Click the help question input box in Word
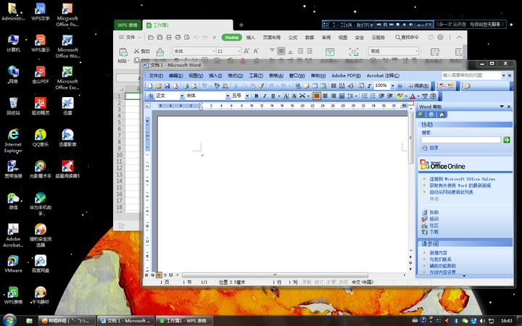Screen dimensions: 522x326 click(x=471, y=76)
